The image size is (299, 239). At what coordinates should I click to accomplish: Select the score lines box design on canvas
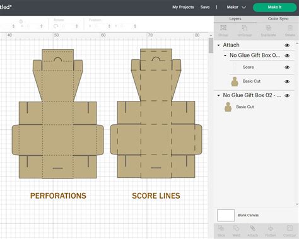(x=156, y=114)
